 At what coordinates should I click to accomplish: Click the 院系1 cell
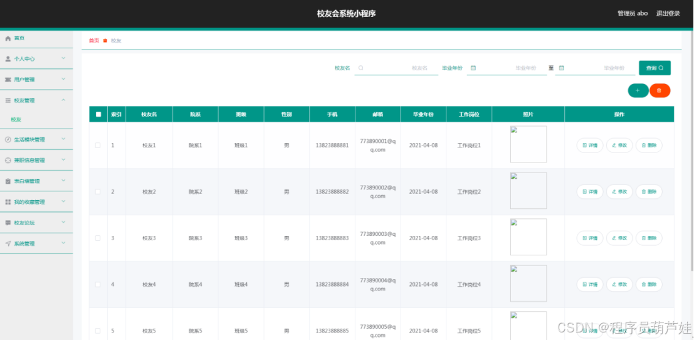pyautogui.click(x=195, y=145)
